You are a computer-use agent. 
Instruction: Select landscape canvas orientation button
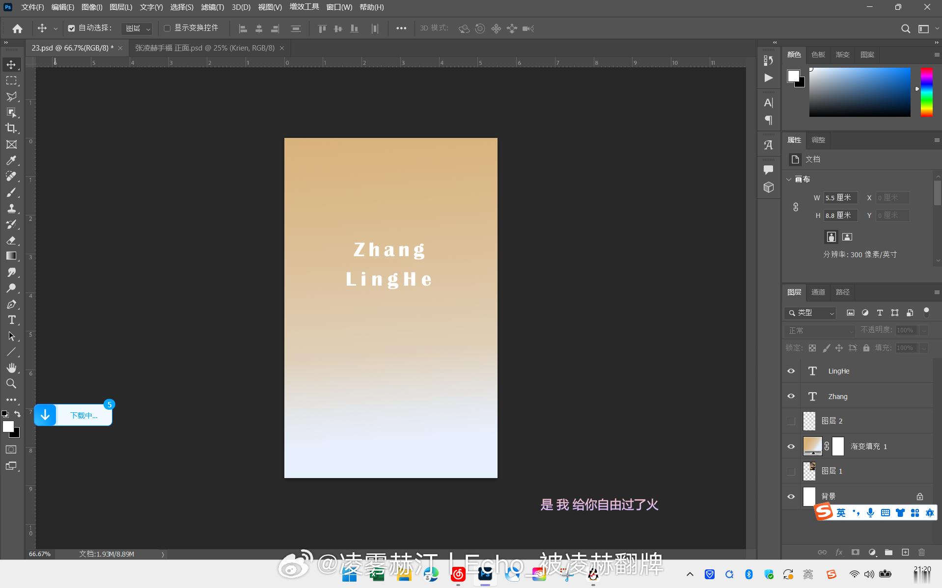click(847, 237)
